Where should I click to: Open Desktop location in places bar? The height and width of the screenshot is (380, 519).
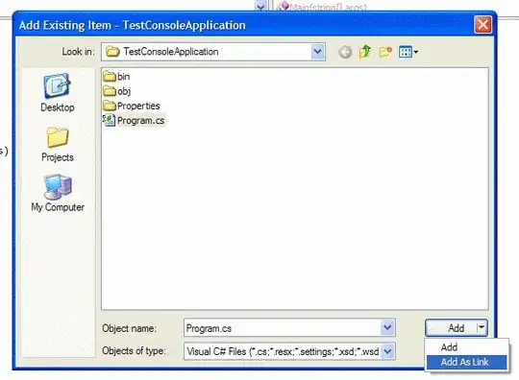(58, 93)
